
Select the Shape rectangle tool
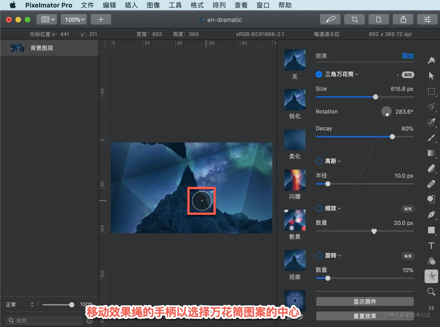(431, 230)
